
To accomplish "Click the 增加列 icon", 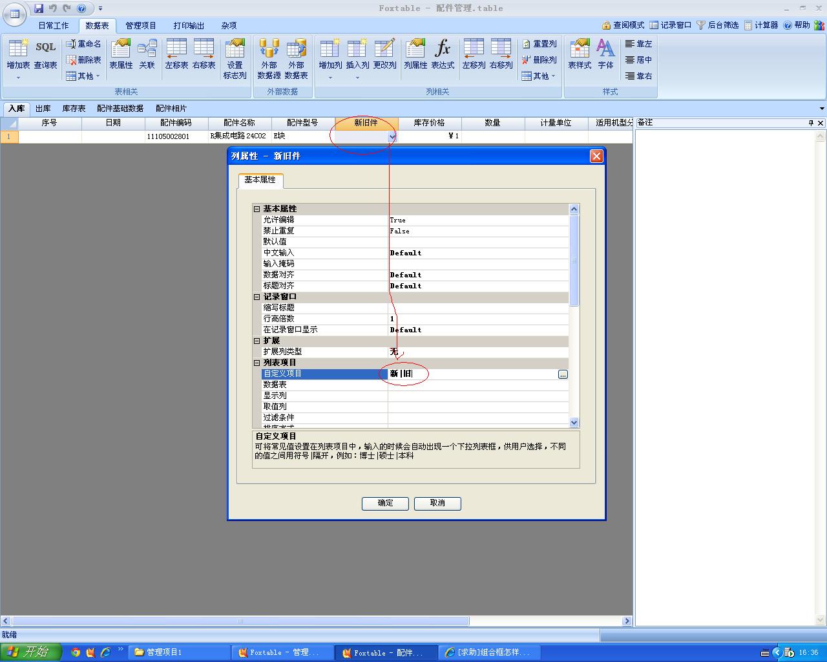I will pos(330,53).
